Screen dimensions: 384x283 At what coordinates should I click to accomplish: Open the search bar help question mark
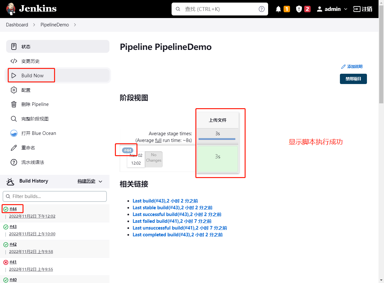tap(262, 9)
